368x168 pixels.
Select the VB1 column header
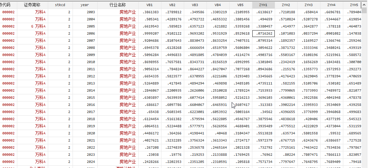coord(149,5)
